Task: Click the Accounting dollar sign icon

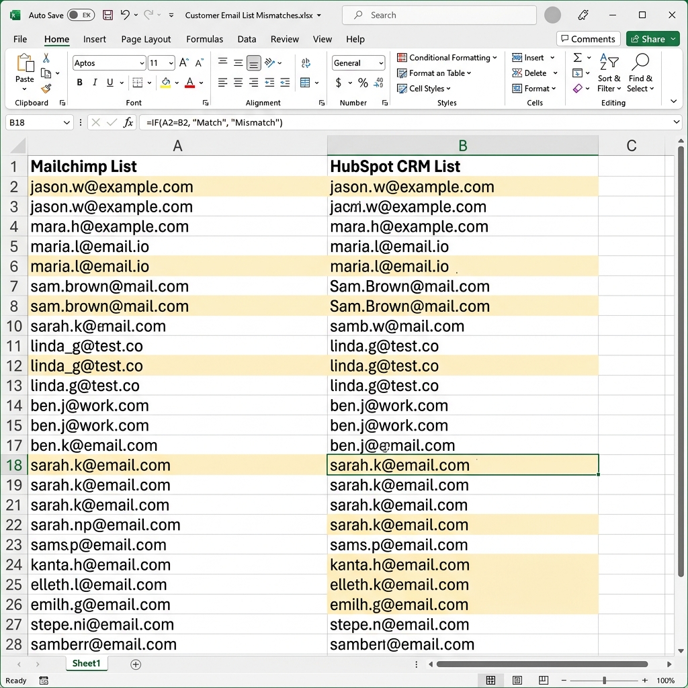Action: click(339, 83)
